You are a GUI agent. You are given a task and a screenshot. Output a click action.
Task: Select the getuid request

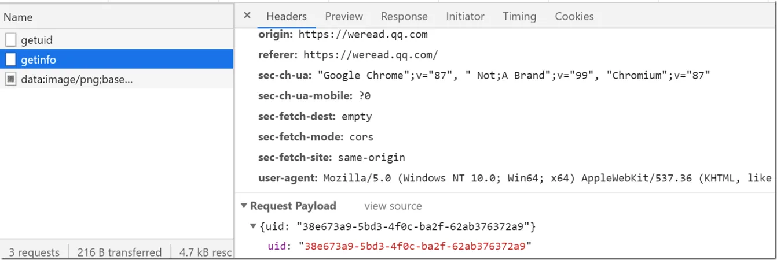[x=116, y=40]
